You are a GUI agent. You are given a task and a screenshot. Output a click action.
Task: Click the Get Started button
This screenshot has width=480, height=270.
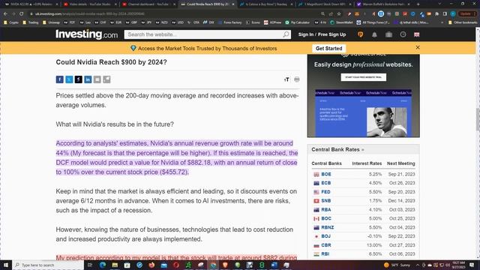coord(328,48)
